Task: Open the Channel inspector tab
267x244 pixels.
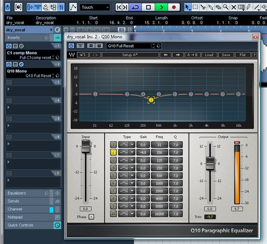Action: coord(15,209)
